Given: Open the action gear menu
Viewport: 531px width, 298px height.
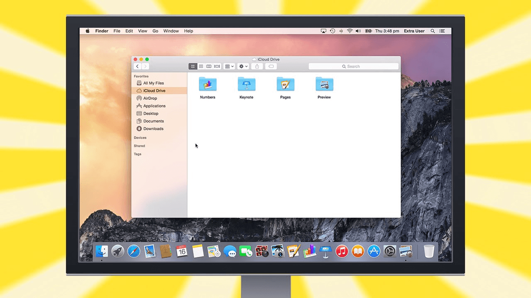Looking at the screenshot, I should tap(242, 66).
